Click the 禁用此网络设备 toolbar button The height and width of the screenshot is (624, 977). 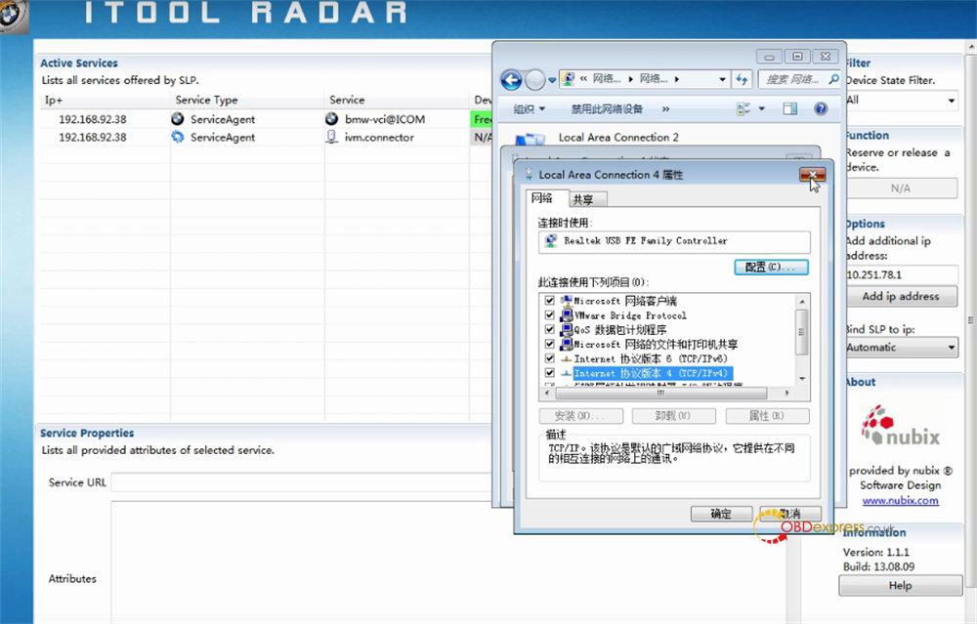pyautogui.click(x=607, y=109)
